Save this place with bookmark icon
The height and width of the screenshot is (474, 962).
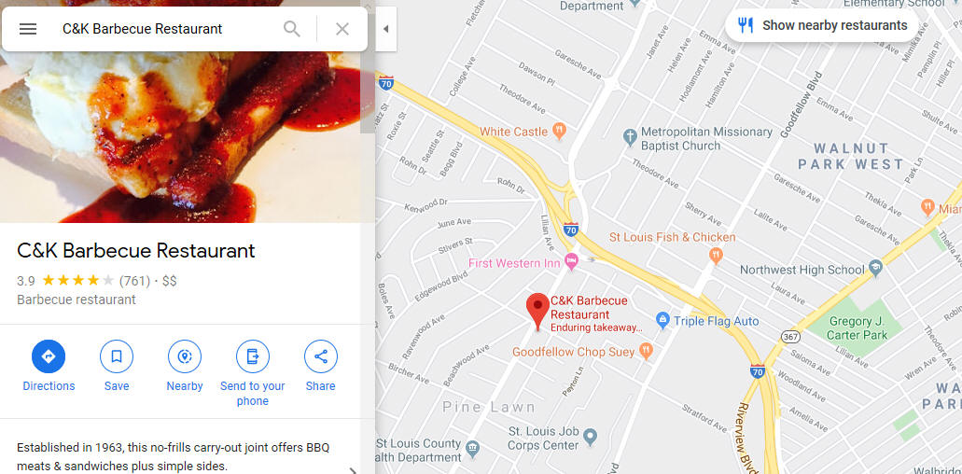pyautogui.click(x=117, y=366)
